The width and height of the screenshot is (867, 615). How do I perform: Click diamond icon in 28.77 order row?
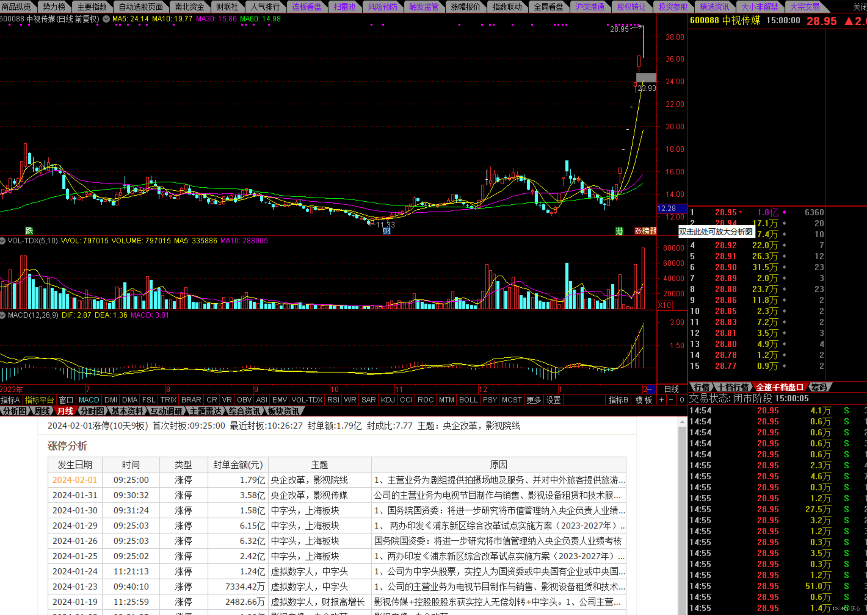click(x=784, y=366)
